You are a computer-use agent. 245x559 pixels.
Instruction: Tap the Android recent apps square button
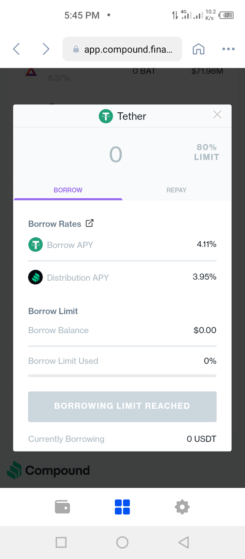[x=61, y=542]
